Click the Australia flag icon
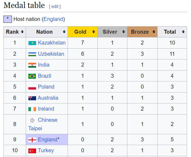Viewport: 191px width, 157px height. (x=32, y=98)
